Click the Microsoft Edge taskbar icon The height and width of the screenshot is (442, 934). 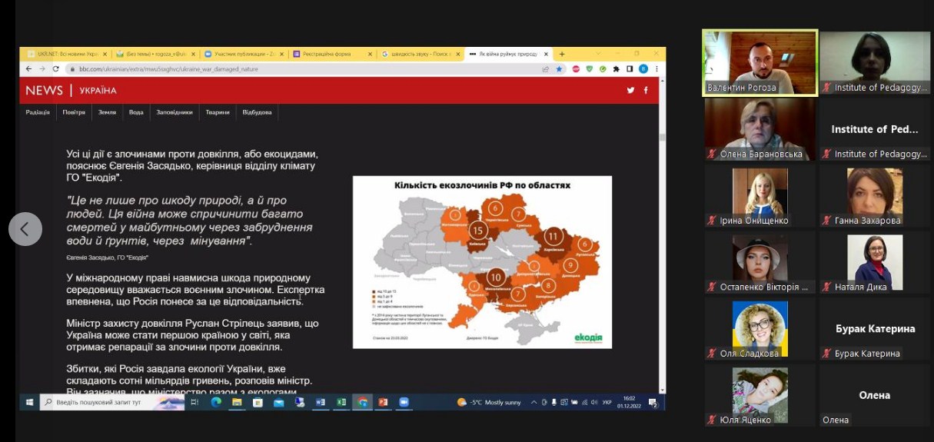tap(217, 402)
